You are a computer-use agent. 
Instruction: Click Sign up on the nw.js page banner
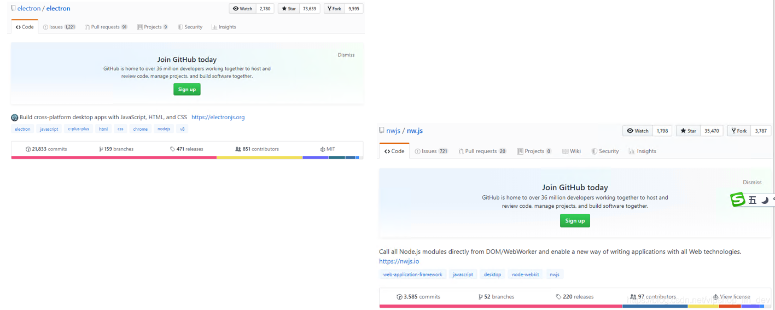(575, 220)
